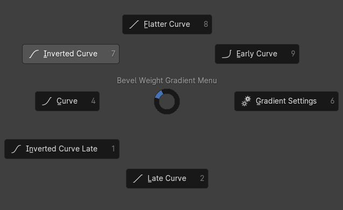Click the 6 hint on Gradient Settings
The image size is (343, 210).
click(333, 101)
